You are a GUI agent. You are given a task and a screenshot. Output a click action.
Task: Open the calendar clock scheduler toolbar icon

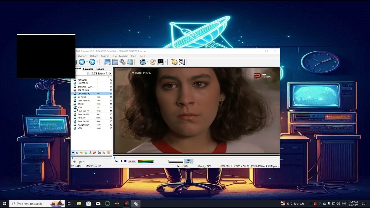tap(182, 62)
